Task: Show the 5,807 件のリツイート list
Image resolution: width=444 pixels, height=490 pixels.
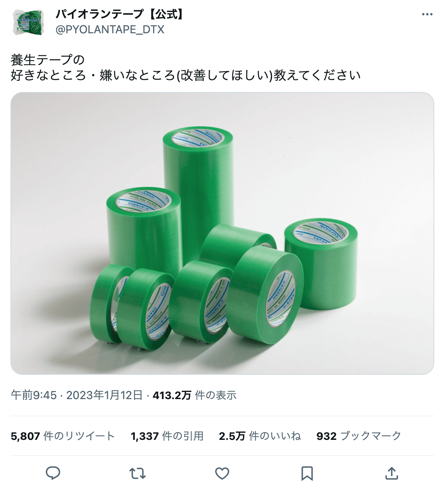Action: pyautogui.click(x=63, y=436)
